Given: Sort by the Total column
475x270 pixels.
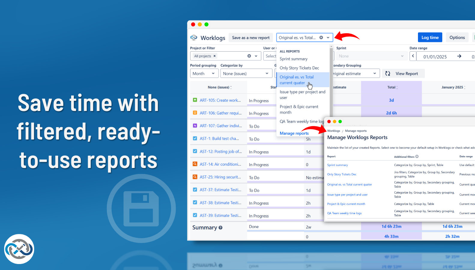Looking at the screenshot, I should coord(397,87).
